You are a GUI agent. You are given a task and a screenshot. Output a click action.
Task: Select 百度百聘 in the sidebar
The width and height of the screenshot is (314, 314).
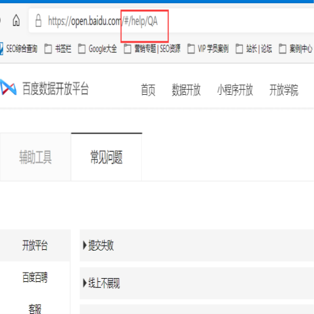point(35,277)
